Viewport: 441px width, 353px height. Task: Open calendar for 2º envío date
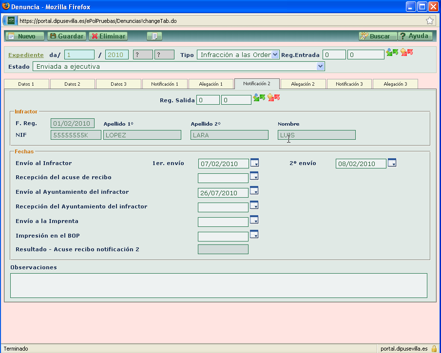pyautogui.click(x=392, y=163)
